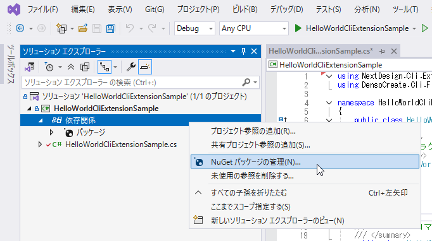The width and height of the screenshot is (432, 241).
Task: Click the open file folder icon
Action: click(82, 28)
